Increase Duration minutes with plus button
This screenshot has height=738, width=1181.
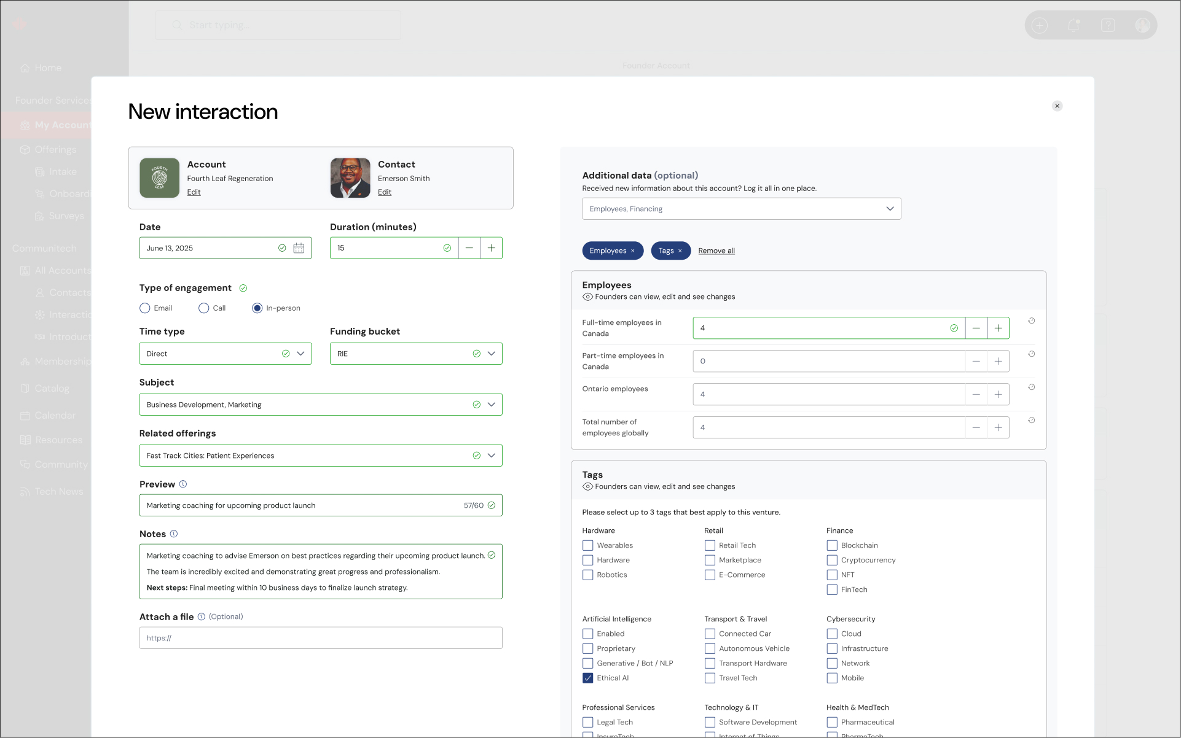[492, 248]
